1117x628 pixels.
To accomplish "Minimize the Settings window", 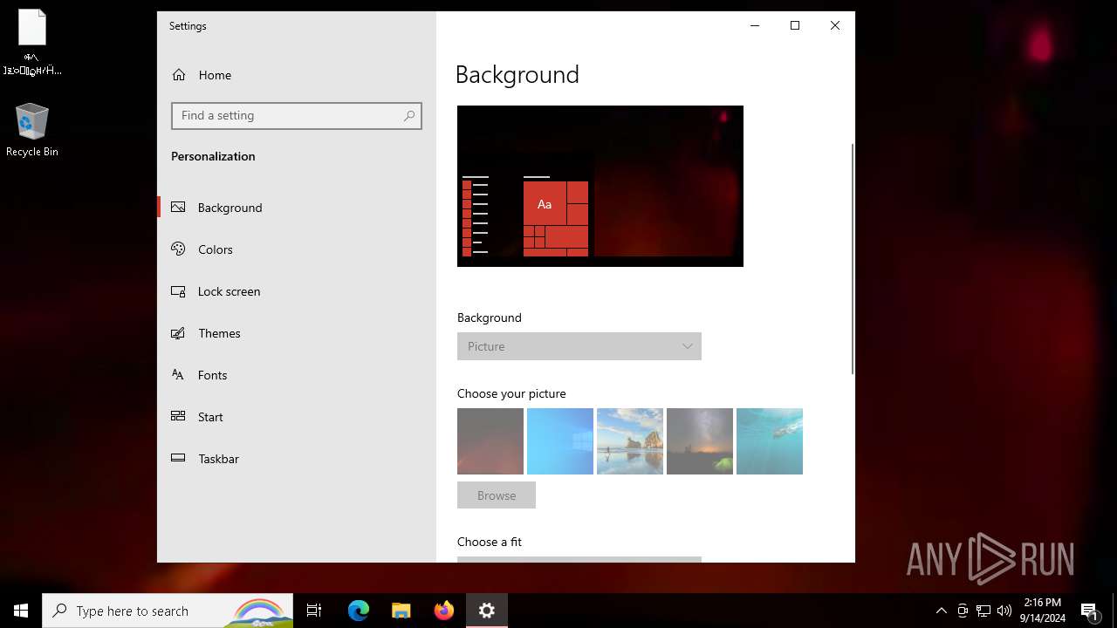I will point(755,25).
